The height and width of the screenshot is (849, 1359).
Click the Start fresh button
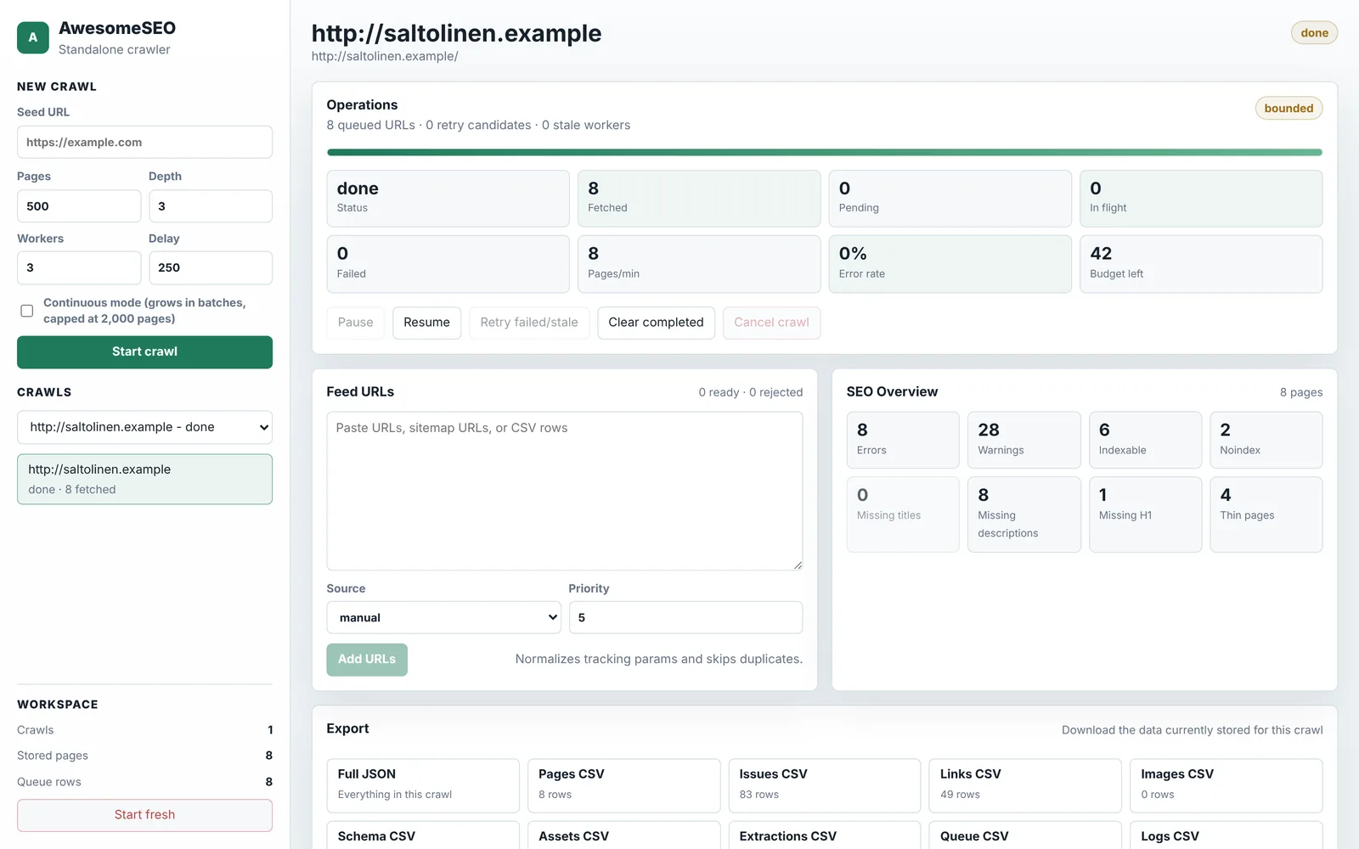pyautogui.click(x=144, y=815)
